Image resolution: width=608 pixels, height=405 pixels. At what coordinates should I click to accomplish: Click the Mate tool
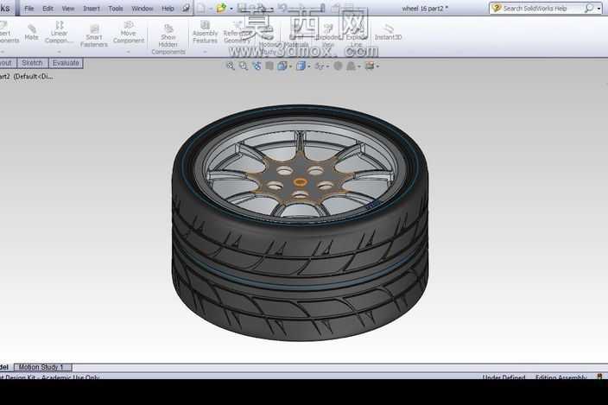[31, 33]
